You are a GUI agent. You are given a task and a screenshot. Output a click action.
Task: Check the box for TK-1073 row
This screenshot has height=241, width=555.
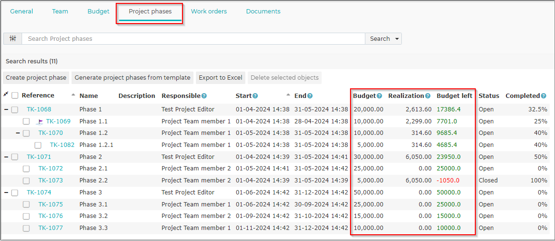pos(26,181)
